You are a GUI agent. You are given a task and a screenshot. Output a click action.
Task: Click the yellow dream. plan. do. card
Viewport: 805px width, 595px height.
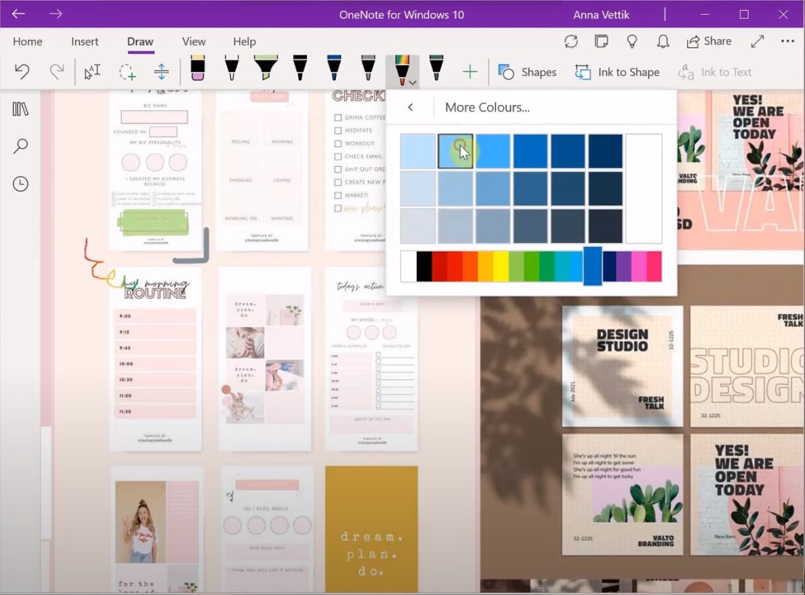[372, 529]
